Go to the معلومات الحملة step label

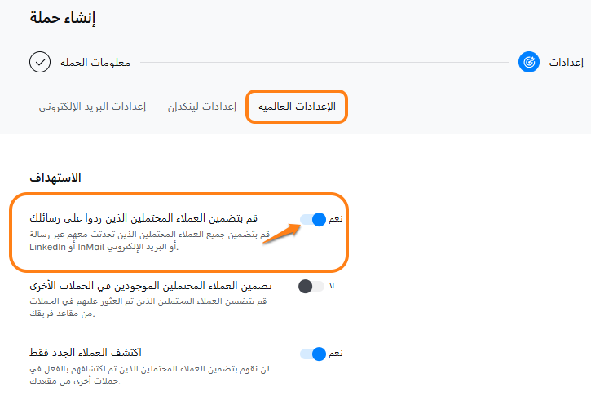pos(94,62)
